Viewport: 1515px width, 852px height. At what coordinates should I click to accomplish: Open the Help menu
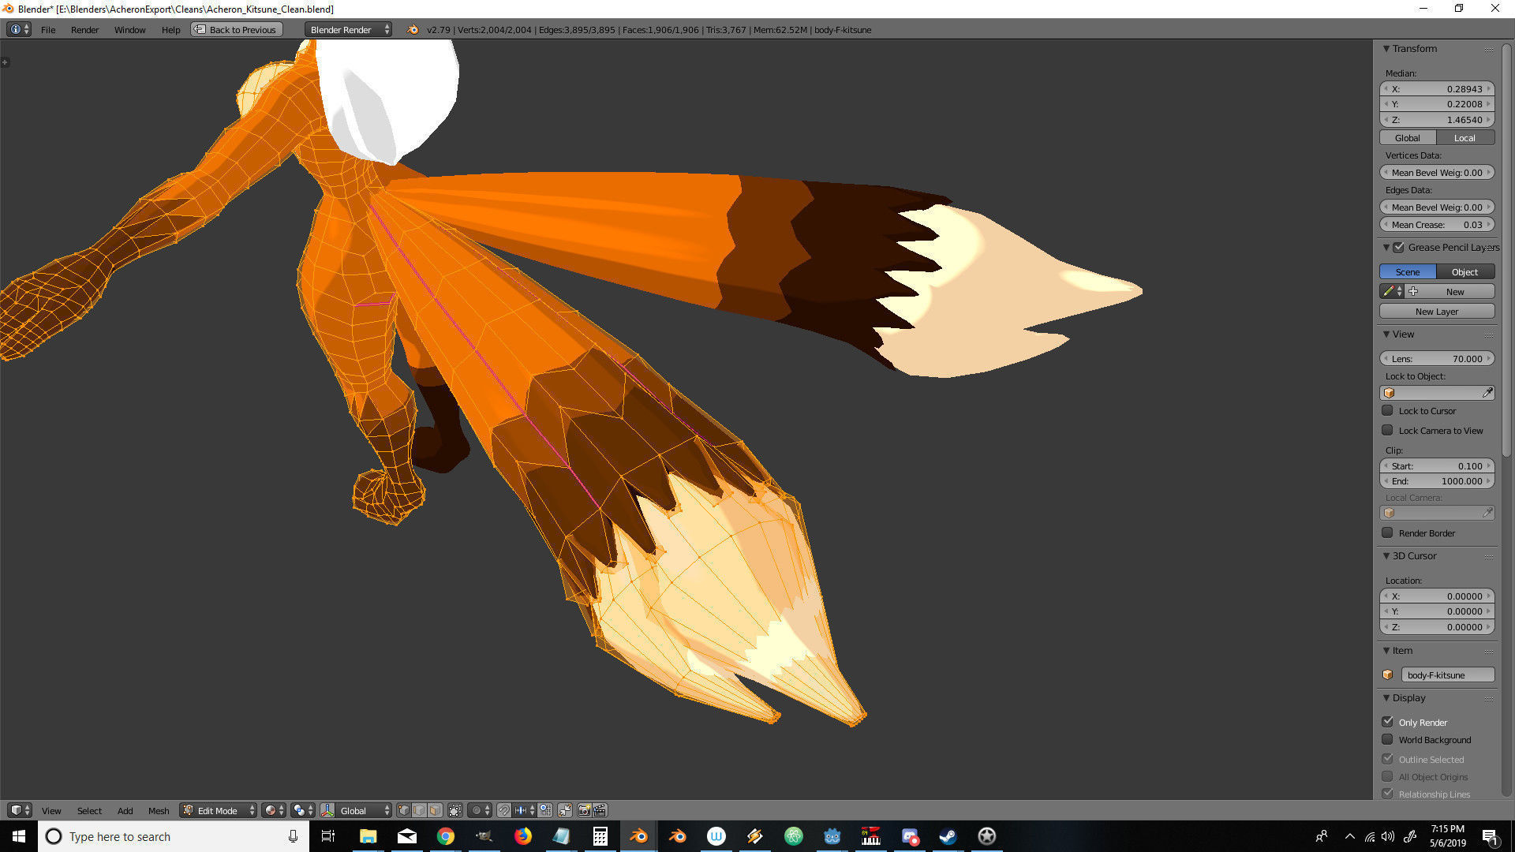(170, 29)
